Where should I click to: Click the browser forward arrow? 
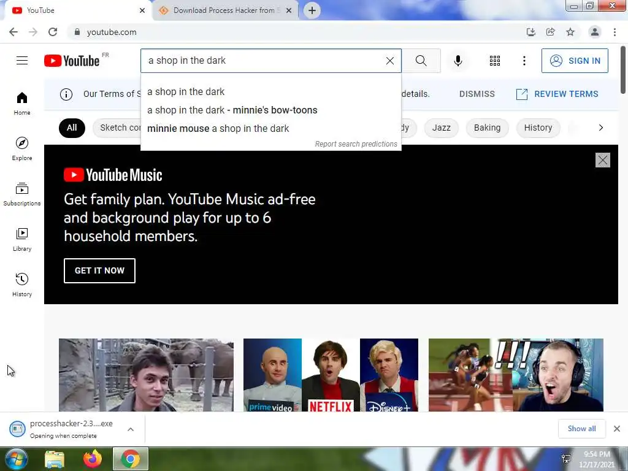33,32
